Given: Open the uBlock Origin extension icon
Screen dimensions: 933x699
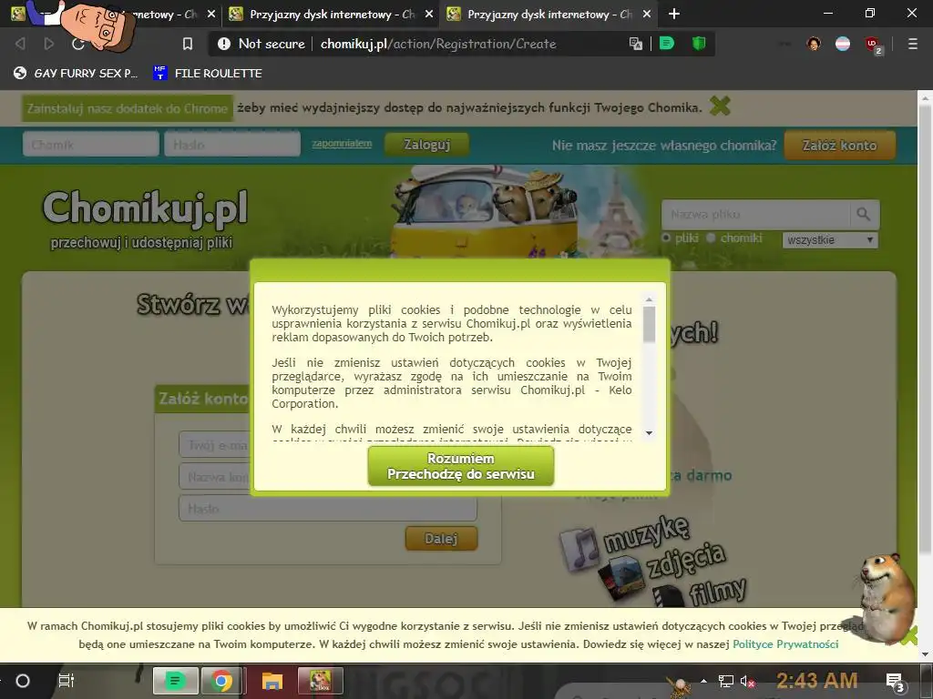Looking at the screenshot, I should tap(873, 45).
